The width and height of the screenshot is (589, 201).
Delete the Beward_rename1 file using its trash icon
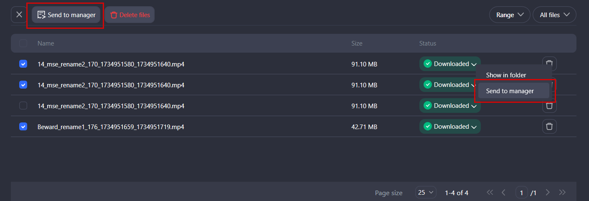[x=549, y=127]
